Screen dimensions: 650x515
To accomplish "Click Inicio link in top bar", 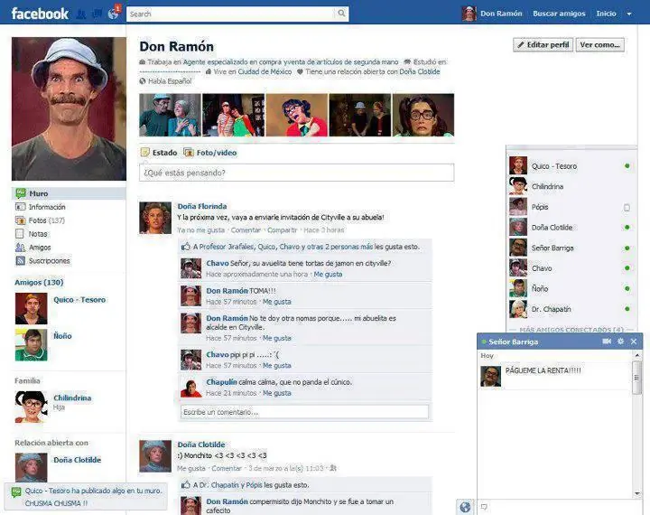I will (606, 14).
